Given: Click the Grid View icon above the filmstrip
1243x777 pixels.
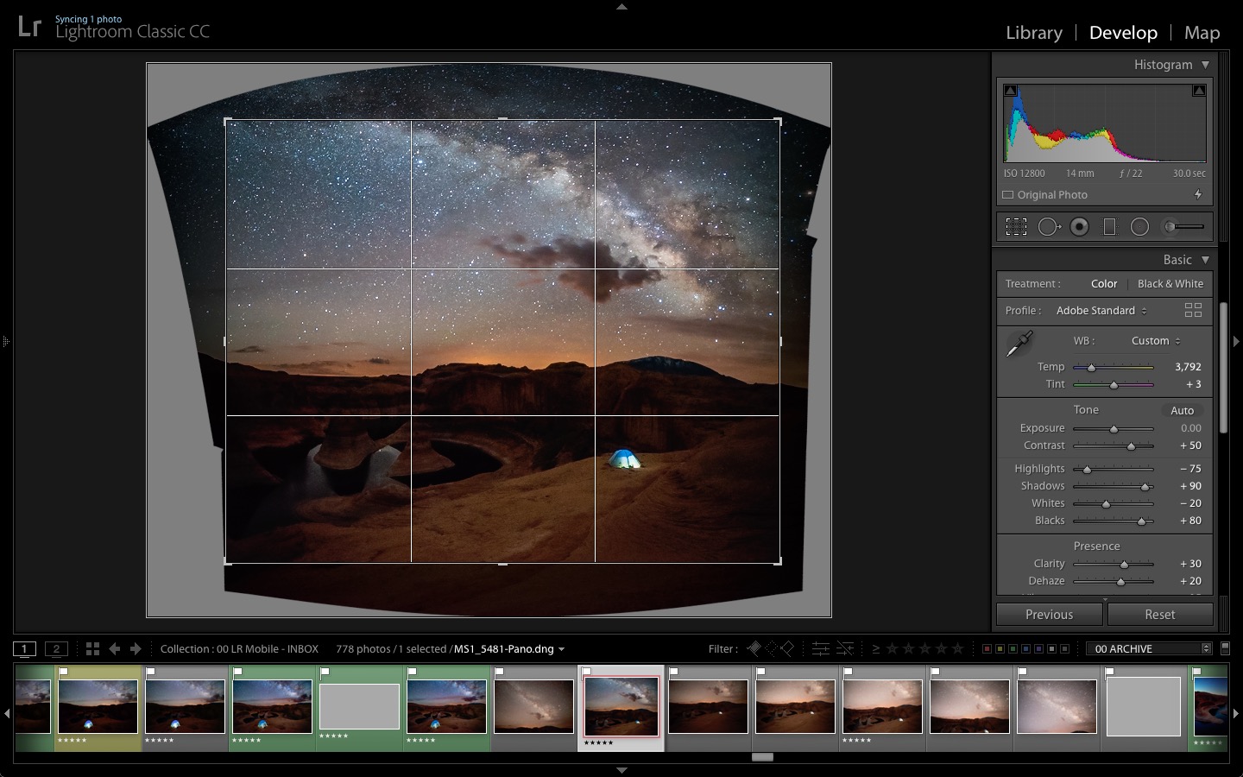Looking at the screenshot, I should [x=92, y=648].
